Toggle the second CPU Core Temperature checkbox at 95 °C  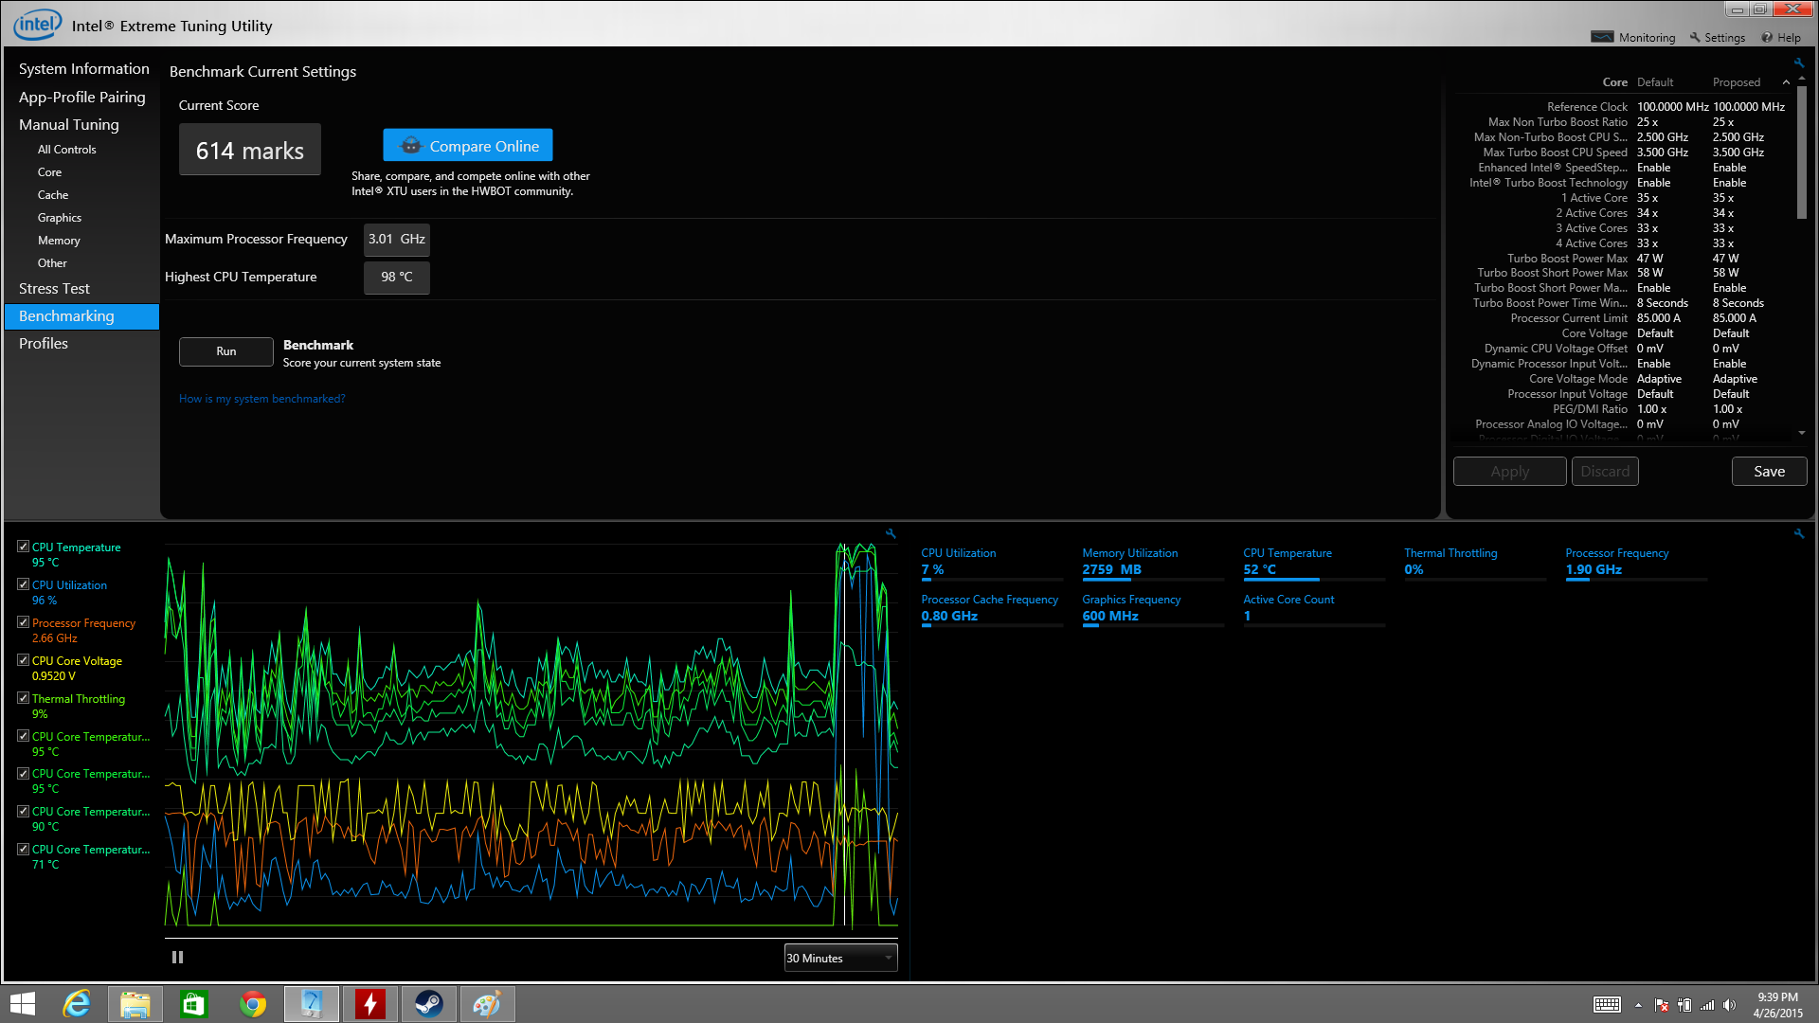pyautogui.click(x=23, y=773)
